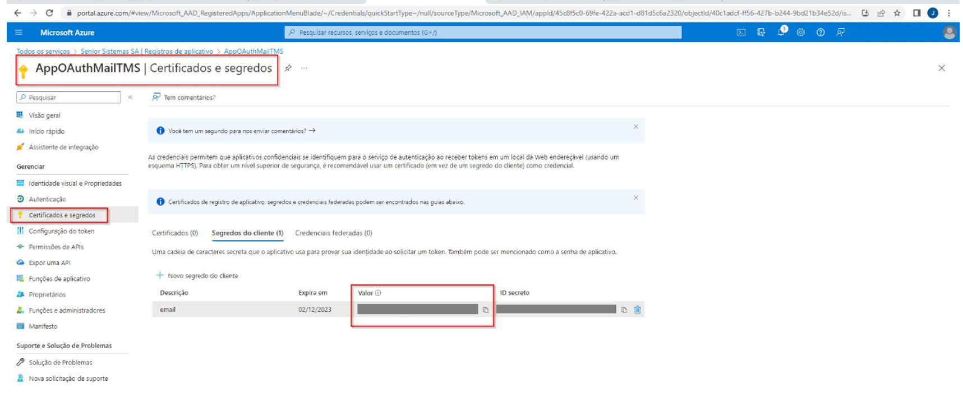Click the ID secreto column header

click(514, 293)
